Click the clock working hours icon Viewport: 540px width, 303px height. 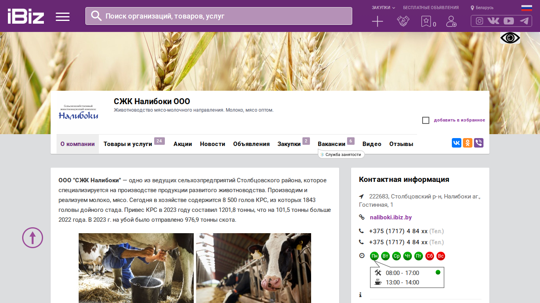[x=362, y=256]
